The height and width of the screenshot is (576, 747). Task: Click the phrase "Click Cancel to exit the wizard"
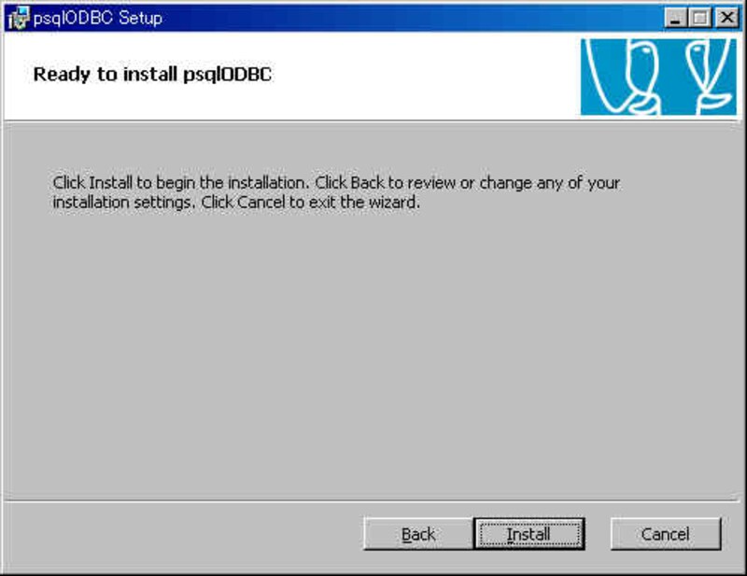pyautogui.click(x=310, y=203)
